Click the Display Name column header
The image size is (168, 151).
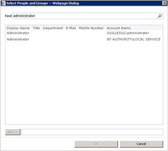click(18, 28)
